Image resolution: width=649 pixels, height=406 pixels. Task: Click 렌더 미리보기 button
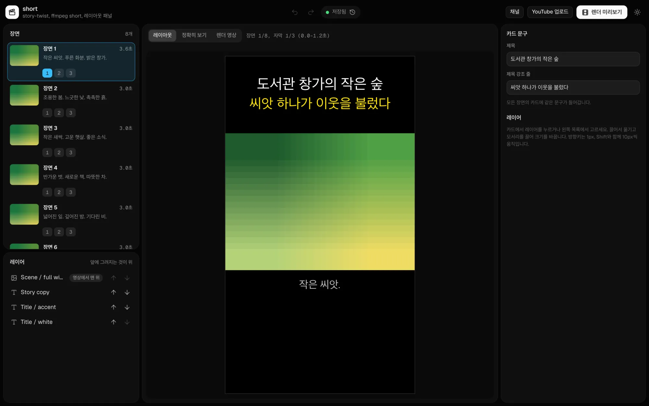[602, 12]
